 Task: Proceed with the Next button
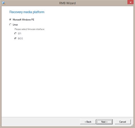(104, 122)
